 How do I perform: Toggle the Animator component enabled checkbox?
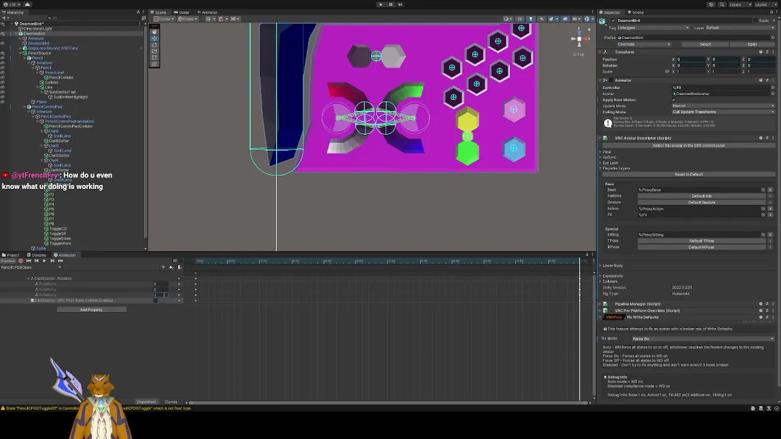pyautogui.click(x=612, y=80)
